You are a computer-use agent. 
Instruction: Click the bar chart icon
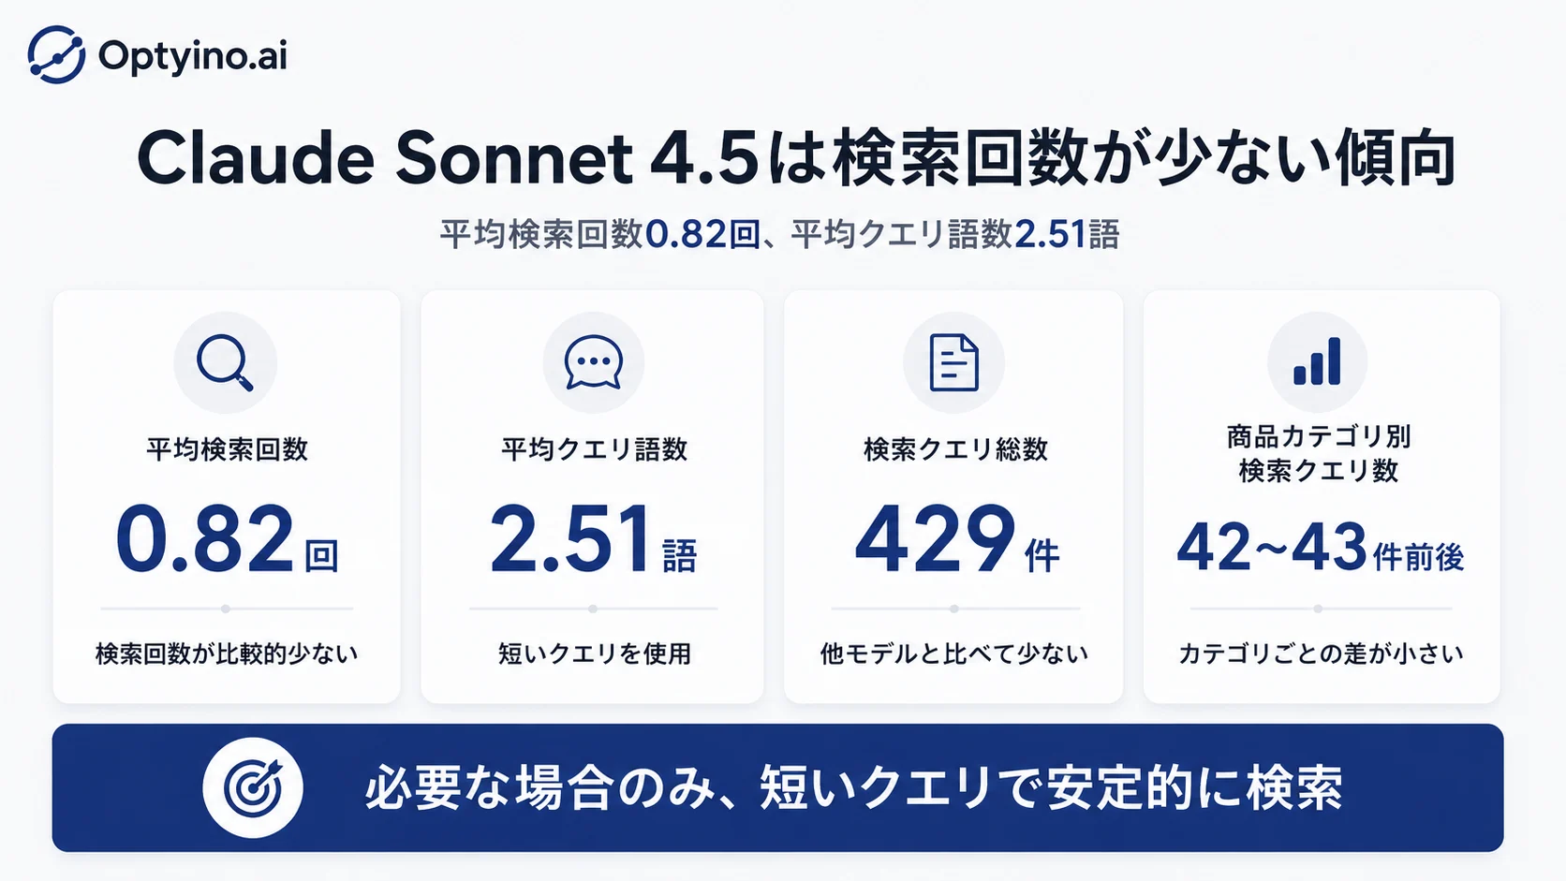coord(1317,361)
